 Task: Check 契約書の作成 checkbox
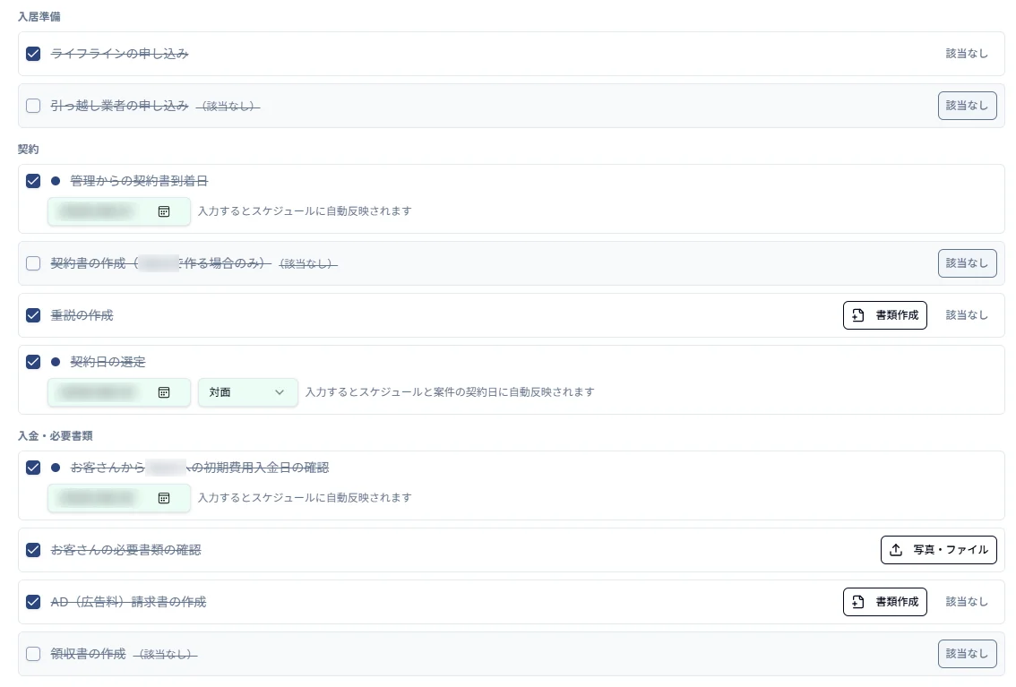pyautogui.click(x=33, y=263)
